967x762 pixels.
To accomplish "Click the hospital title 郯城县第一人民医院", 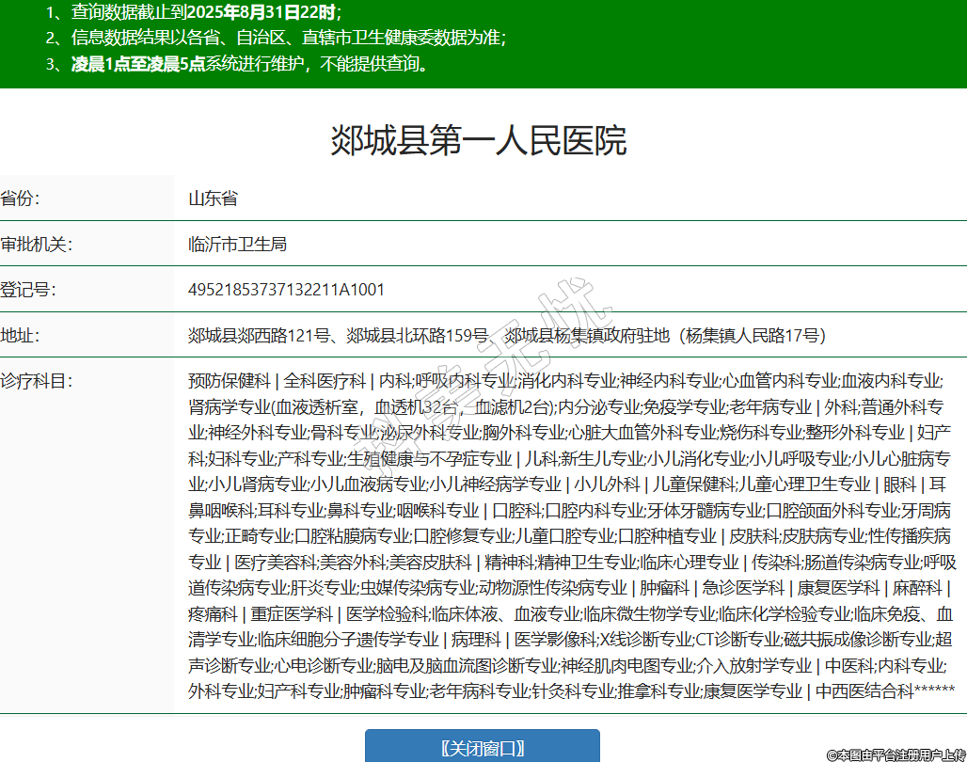I will [x=478, y=140].
